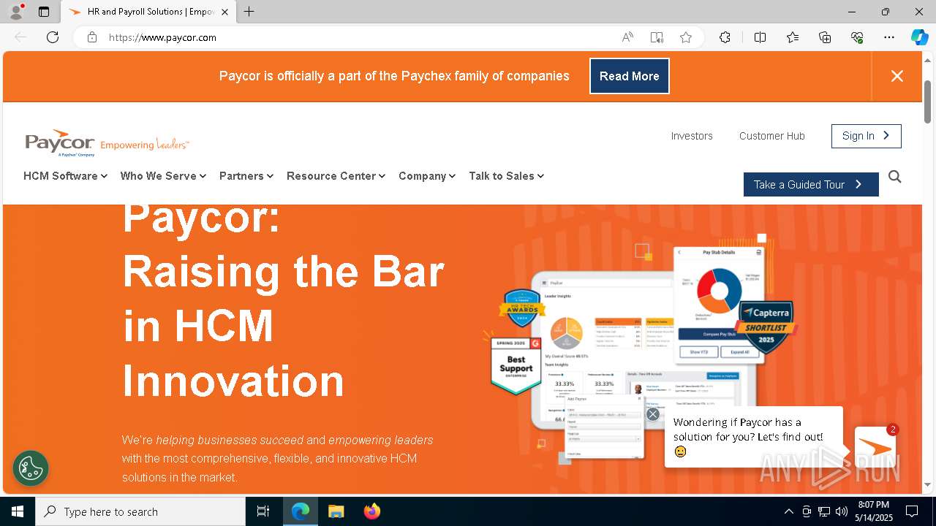Open Edge Settings and more menu

coord(889,37)
